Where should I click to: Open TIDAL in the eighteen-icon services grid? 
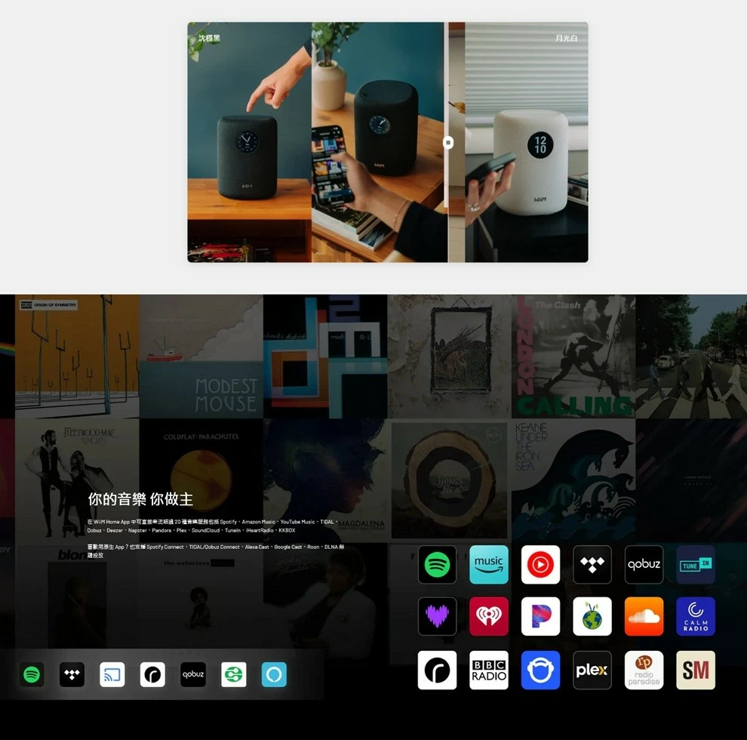coord(592,565)
